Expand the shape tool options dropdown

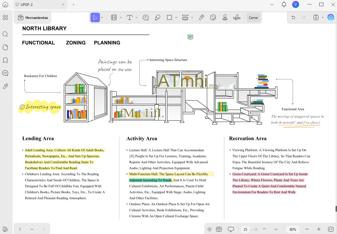[x=176, y=17]
